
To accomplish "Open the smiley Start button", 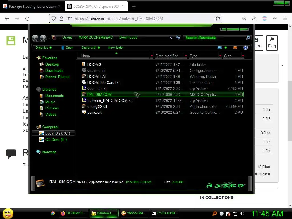I will [8, 213].
